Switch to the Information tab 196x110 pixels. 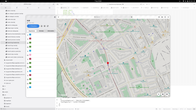(x=51, y=31)
